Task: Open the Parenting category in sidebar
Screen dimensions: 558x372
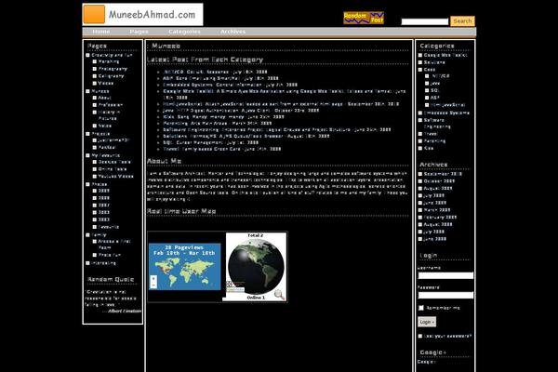Action: pyautogui.click(x=434, y=141)
